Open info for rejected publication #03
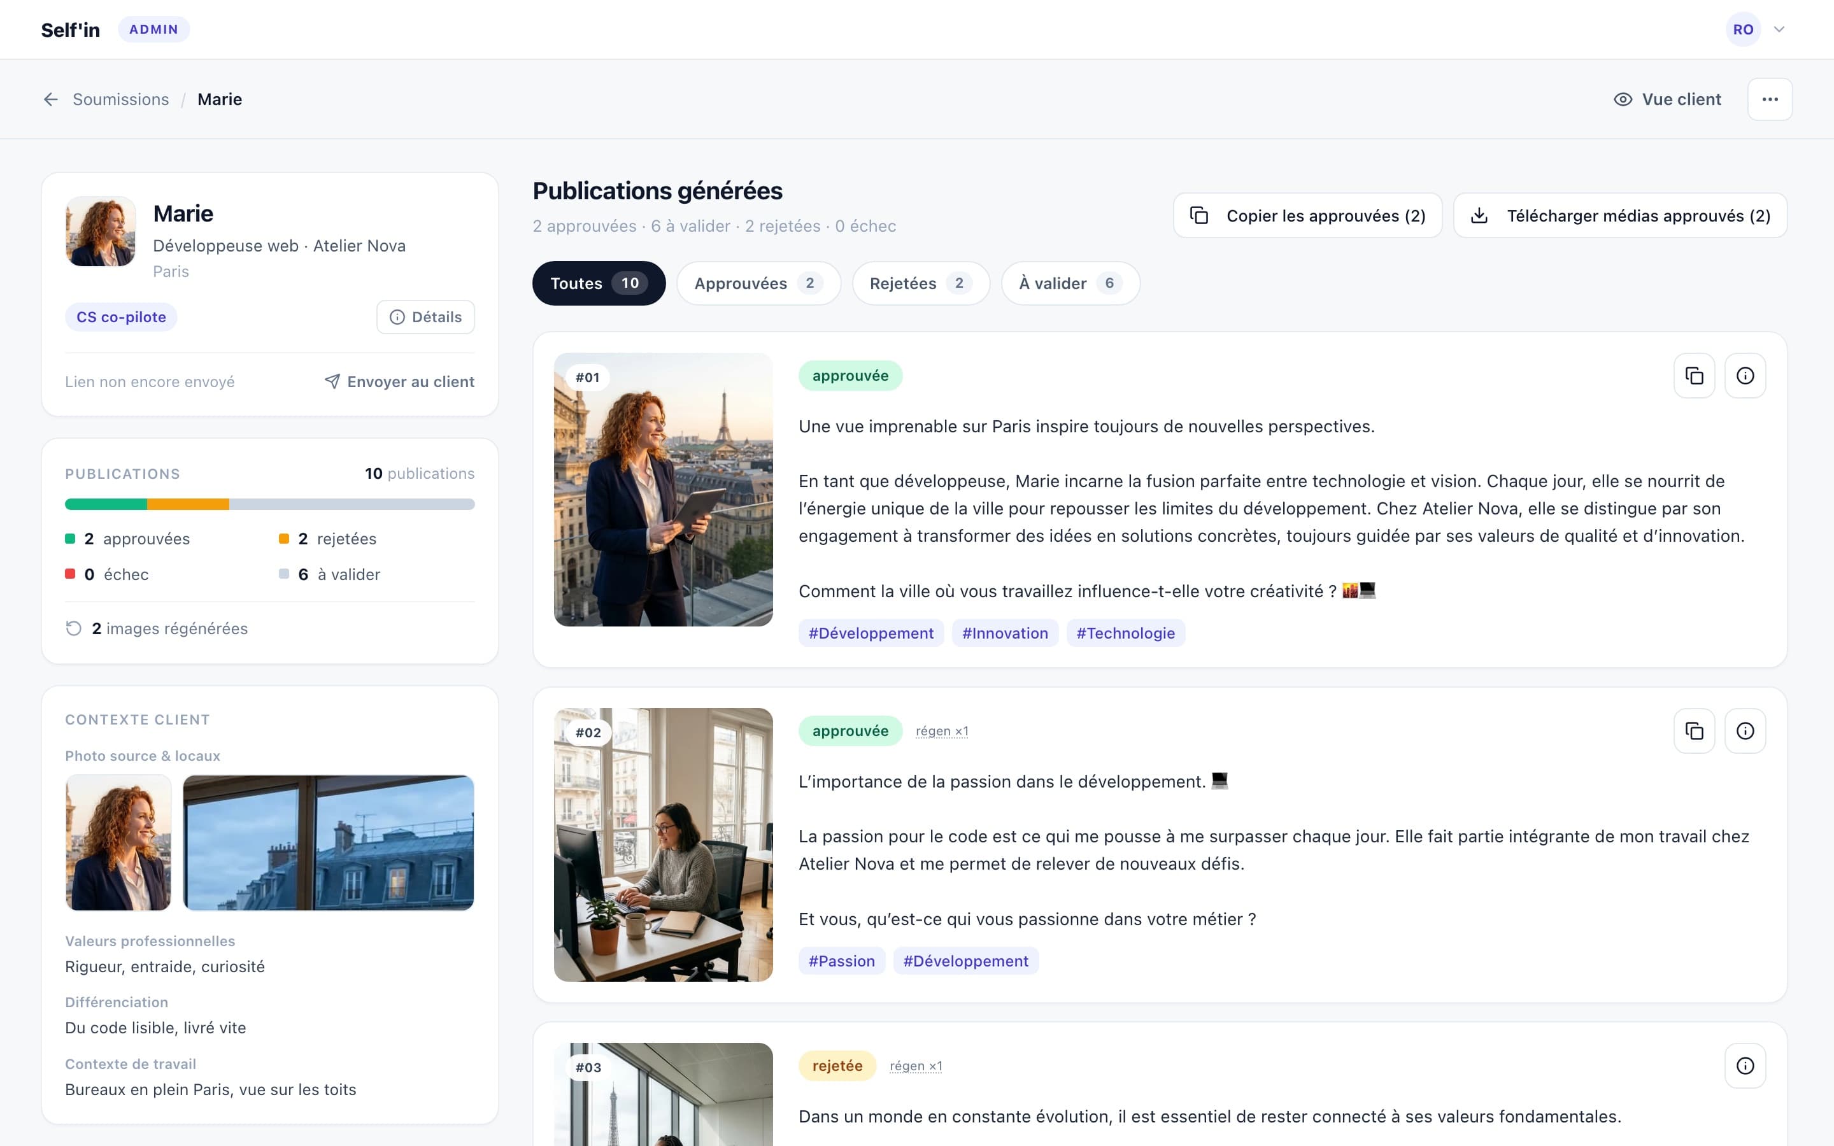Image resolution: width=1834 pixels, height=1146 pixels. click(1745, 1066)
